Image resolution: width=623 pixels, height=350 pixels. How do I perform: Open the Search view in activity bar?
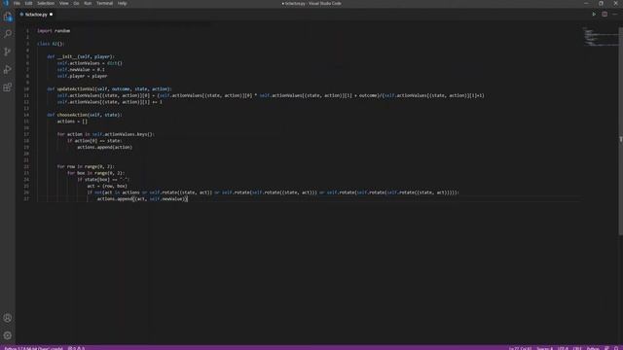click(x=8, y=34)
